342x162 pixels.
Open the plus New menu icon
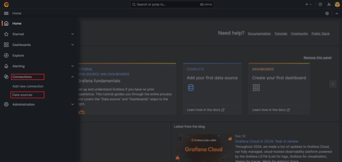coord(307,4)
